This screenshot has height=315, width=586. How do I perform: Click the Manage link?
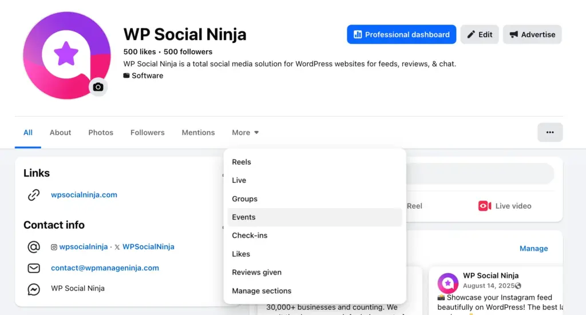pos(534,249)
